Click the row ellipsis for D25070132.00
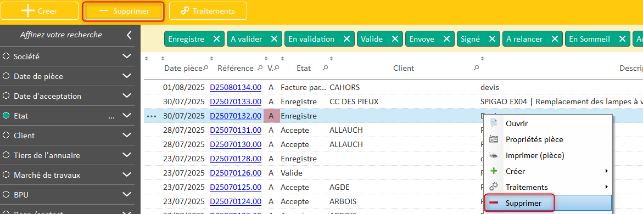This screenshot has height=214, width=643. (x=152, y=116)
